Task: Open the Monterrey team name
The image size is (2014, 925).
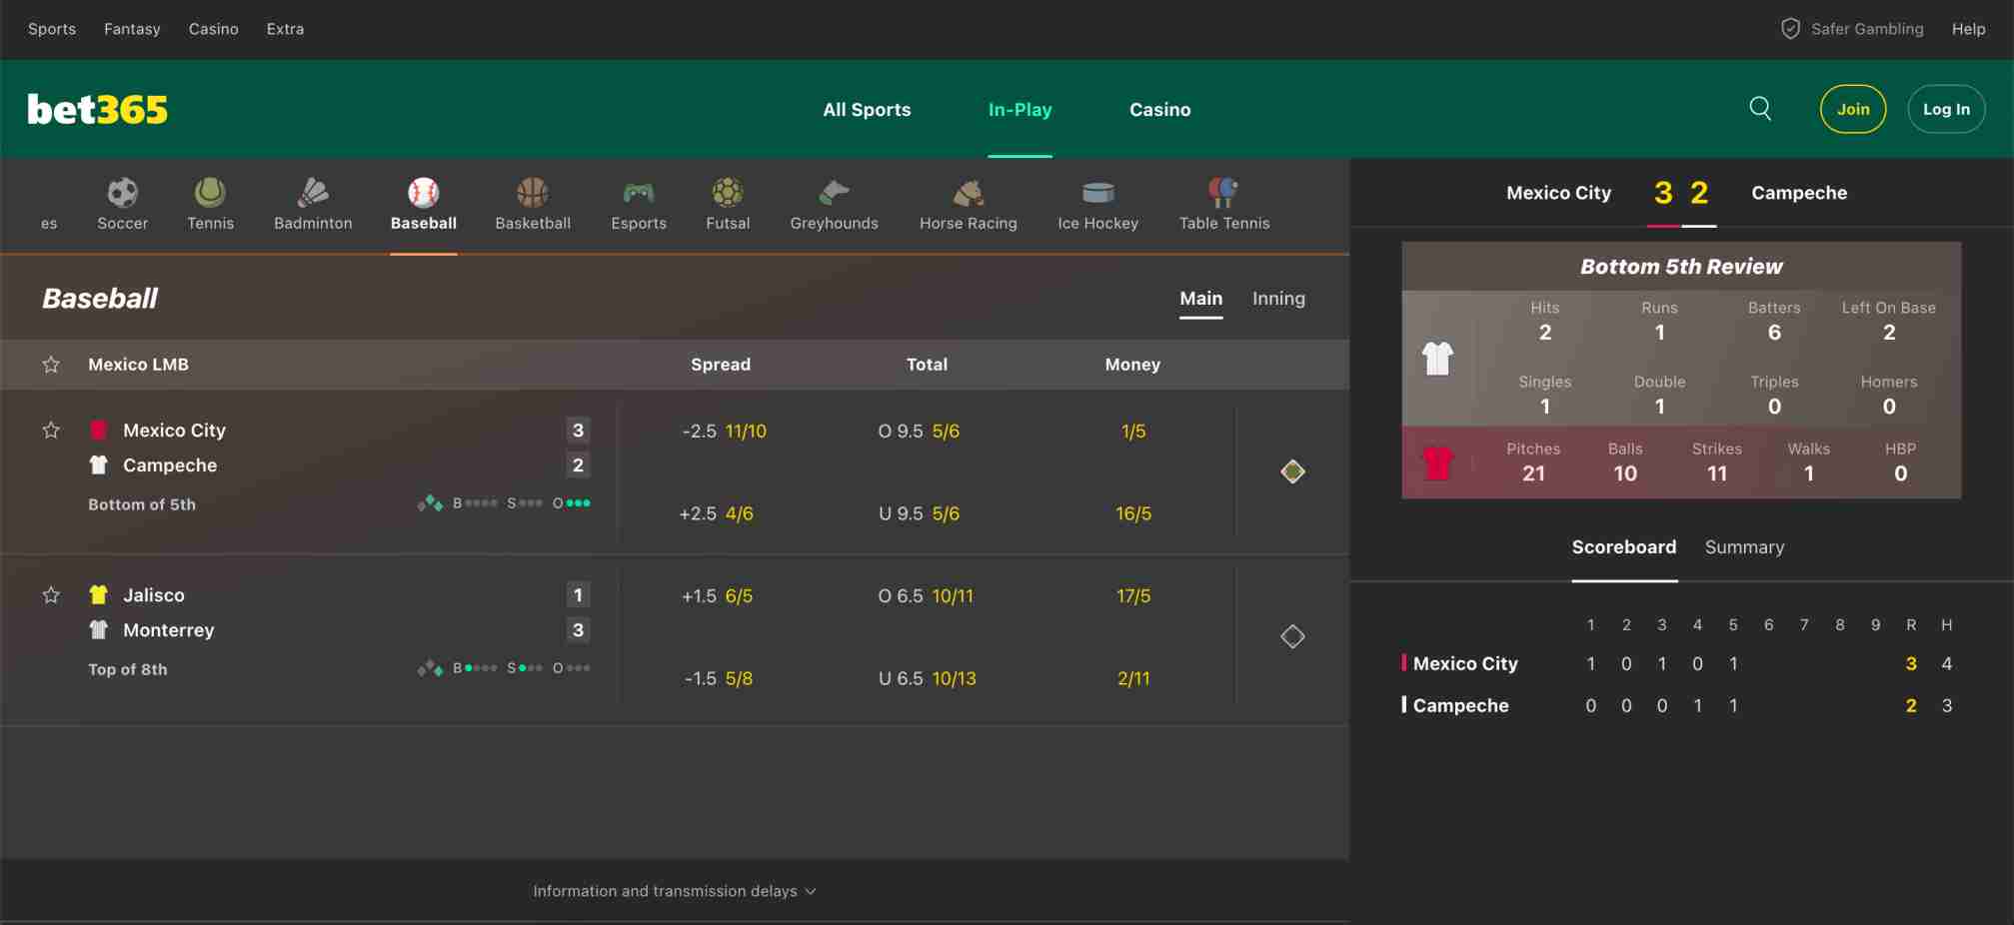Action: tap(168, 630)
